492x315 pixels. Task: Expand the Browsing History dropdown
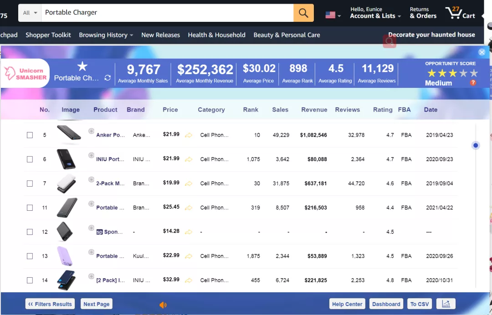106,35
